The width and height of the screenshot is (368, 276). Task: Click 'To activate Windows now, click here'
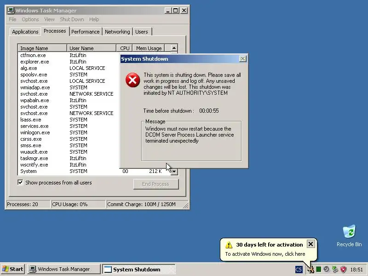pyautogui.click(x=265, y=254)
